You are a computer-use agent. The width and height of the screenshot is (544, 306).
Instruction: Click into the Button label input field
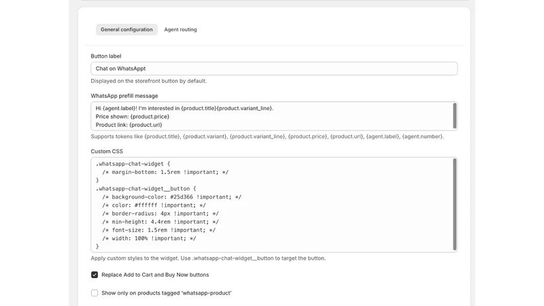point(274,69)
